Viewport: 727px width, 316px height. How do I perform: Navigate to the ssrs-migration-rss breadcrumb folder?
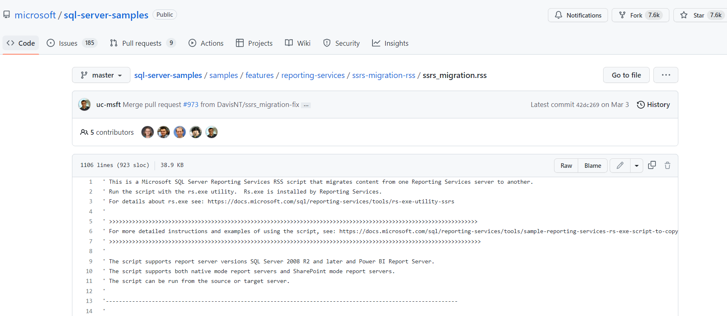pos(384,75)
